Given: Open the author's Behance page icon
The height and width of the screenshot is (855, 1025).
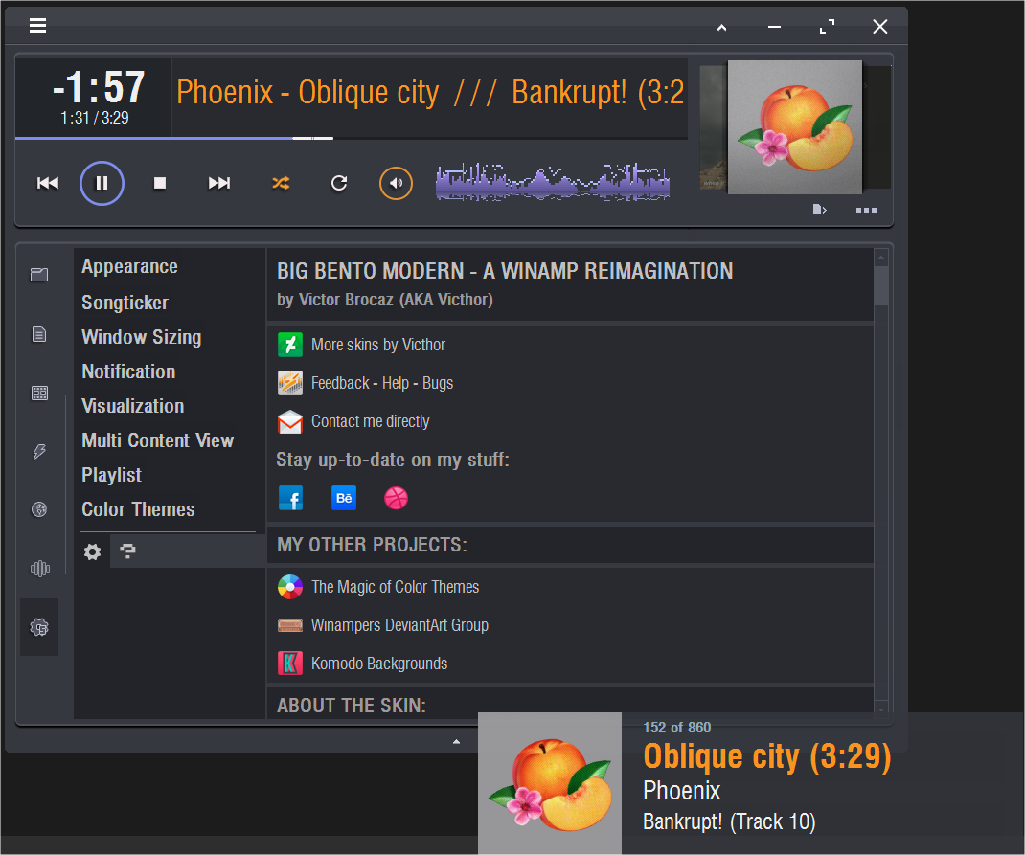Looking at the screenshot, I should coord(344,499).
